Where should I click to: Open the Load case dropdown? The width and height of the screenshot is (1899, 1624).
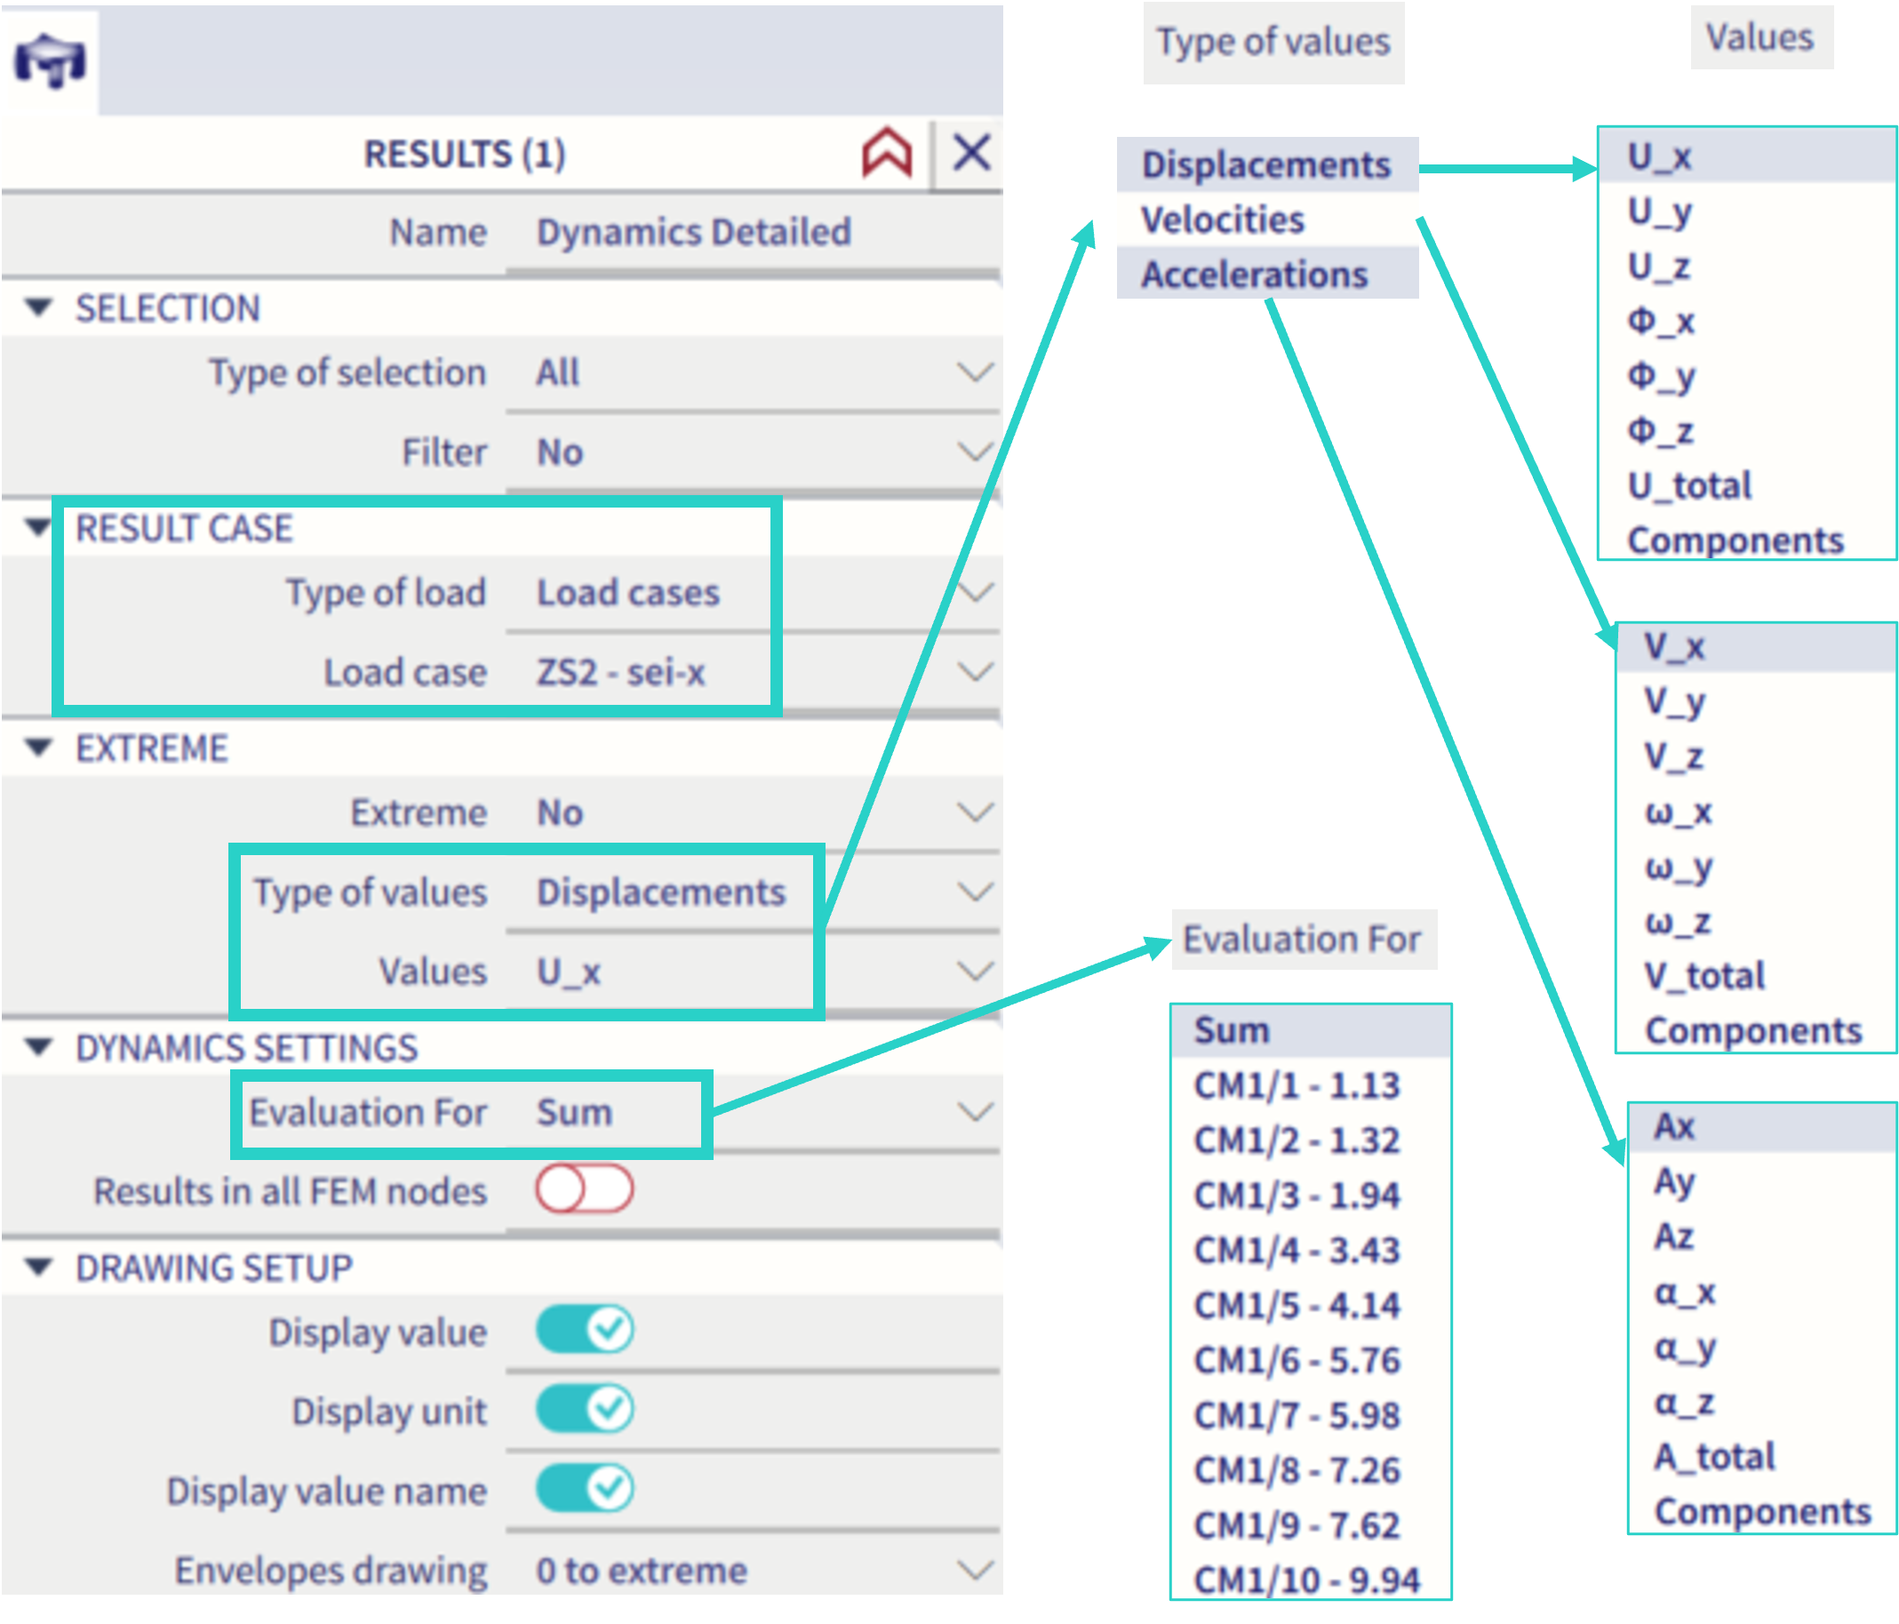pyautogui.click(x=974, y=672)
